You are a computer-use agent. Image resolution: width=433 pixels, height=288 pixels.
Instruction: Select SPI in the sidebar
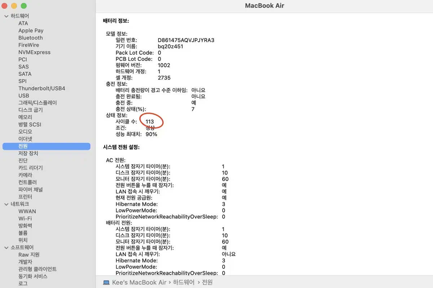pyautogui.click(x=22, y=81)
